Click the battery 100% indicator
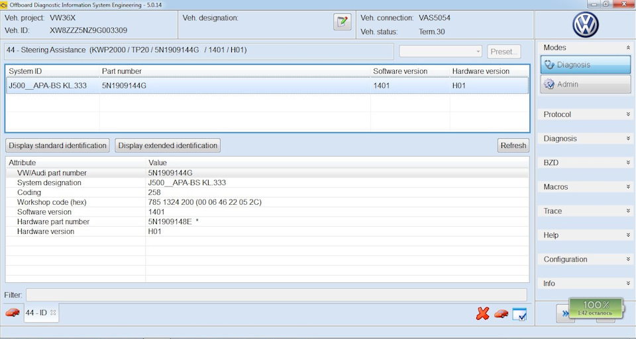This screenshot has height=339, width=636. [596, 308]
